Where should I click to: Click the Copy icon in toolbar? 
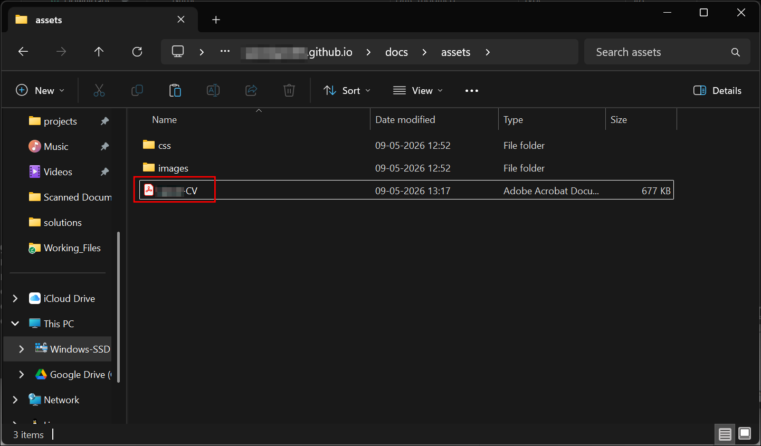(137, 90)
